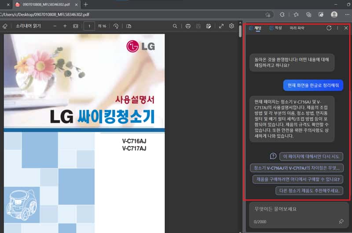Close the chat sidebar panel
Viewport: 352px width, 233px height.
[x=346, y=28]
